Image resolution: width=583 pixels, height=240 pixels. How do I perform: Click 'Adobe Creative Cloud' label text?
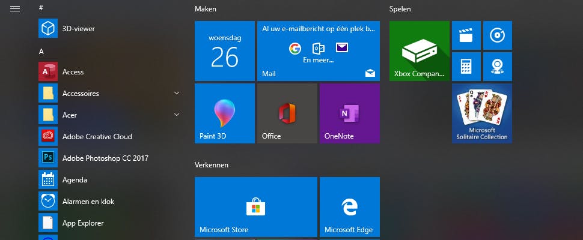(97, 137)
